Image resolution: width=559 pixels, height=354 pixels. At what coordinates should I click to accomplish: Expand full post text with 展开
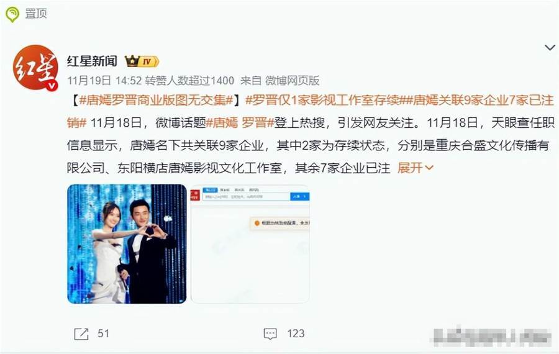(x=410, y=168)
